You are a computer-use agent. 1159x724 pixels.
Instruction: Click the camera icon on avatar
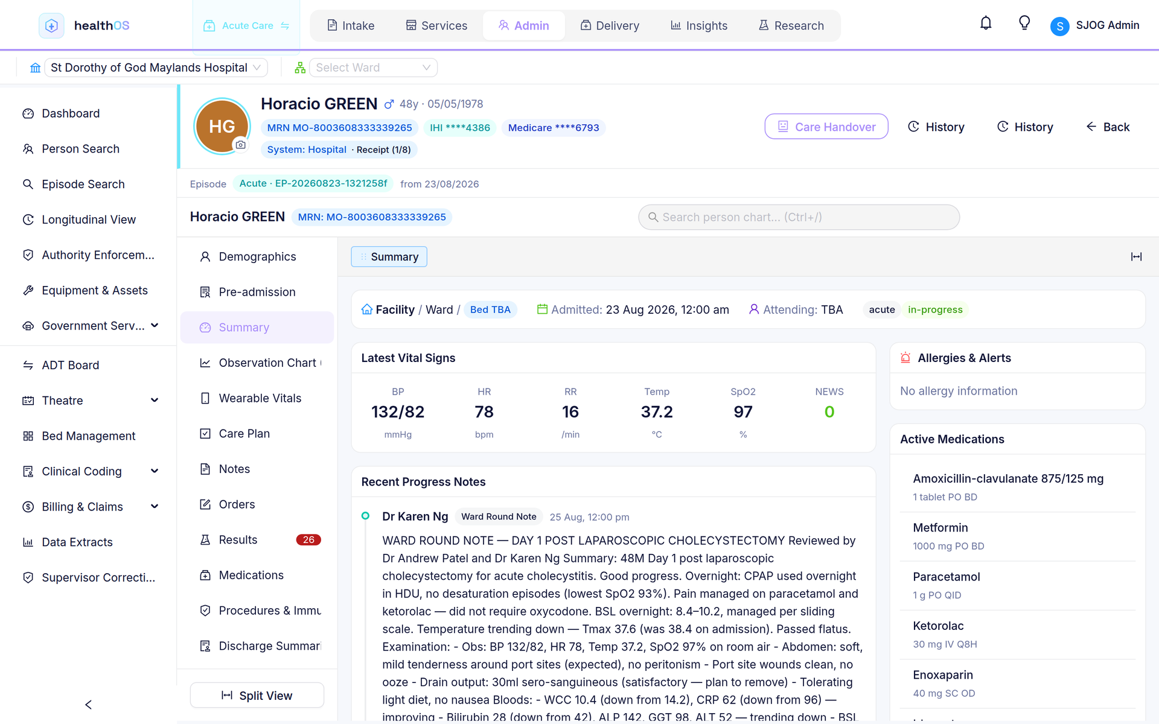(240, 145)
